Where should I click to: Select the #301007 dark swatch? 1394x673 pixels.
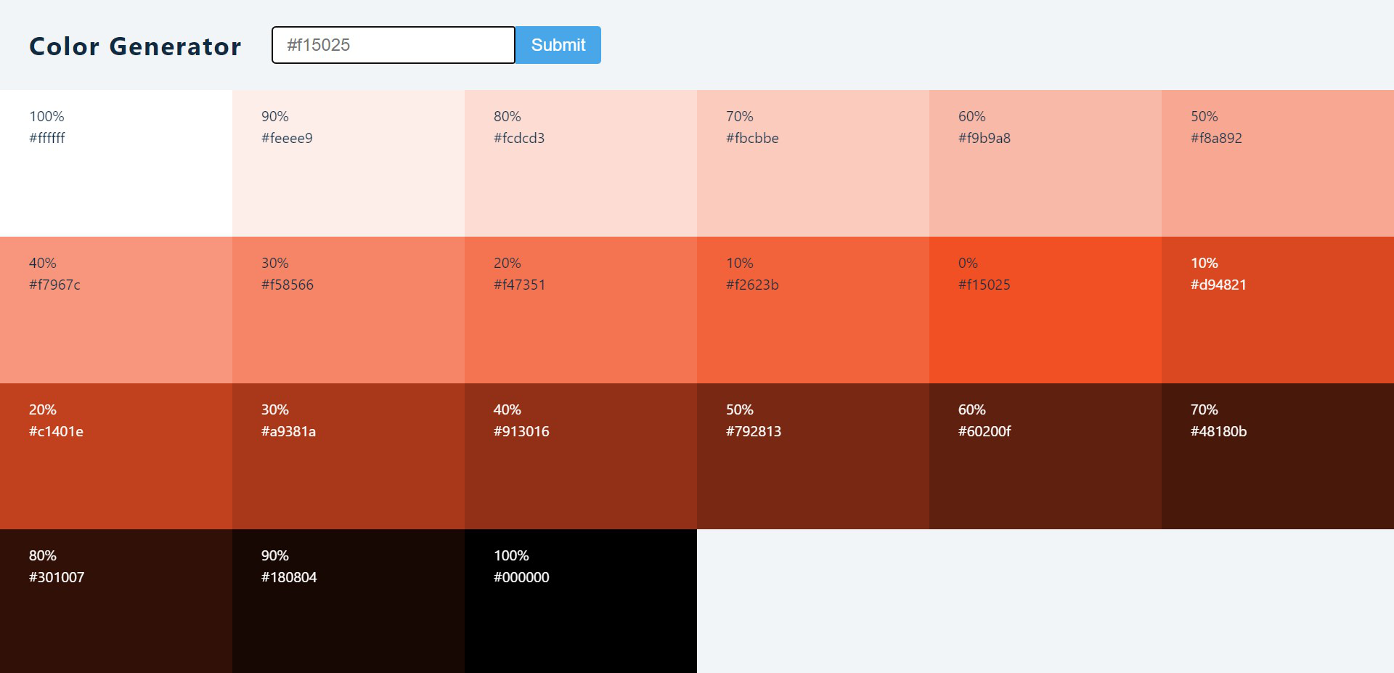(x=116, y=601)
